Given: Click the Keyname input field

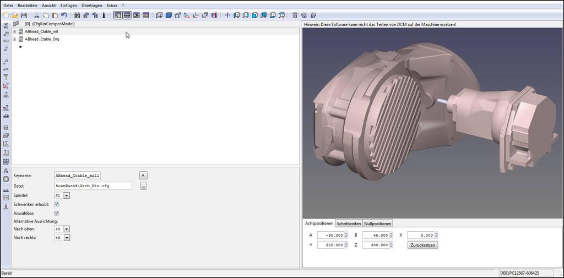Looking at the screenshot, I should [x=77, y=176].
